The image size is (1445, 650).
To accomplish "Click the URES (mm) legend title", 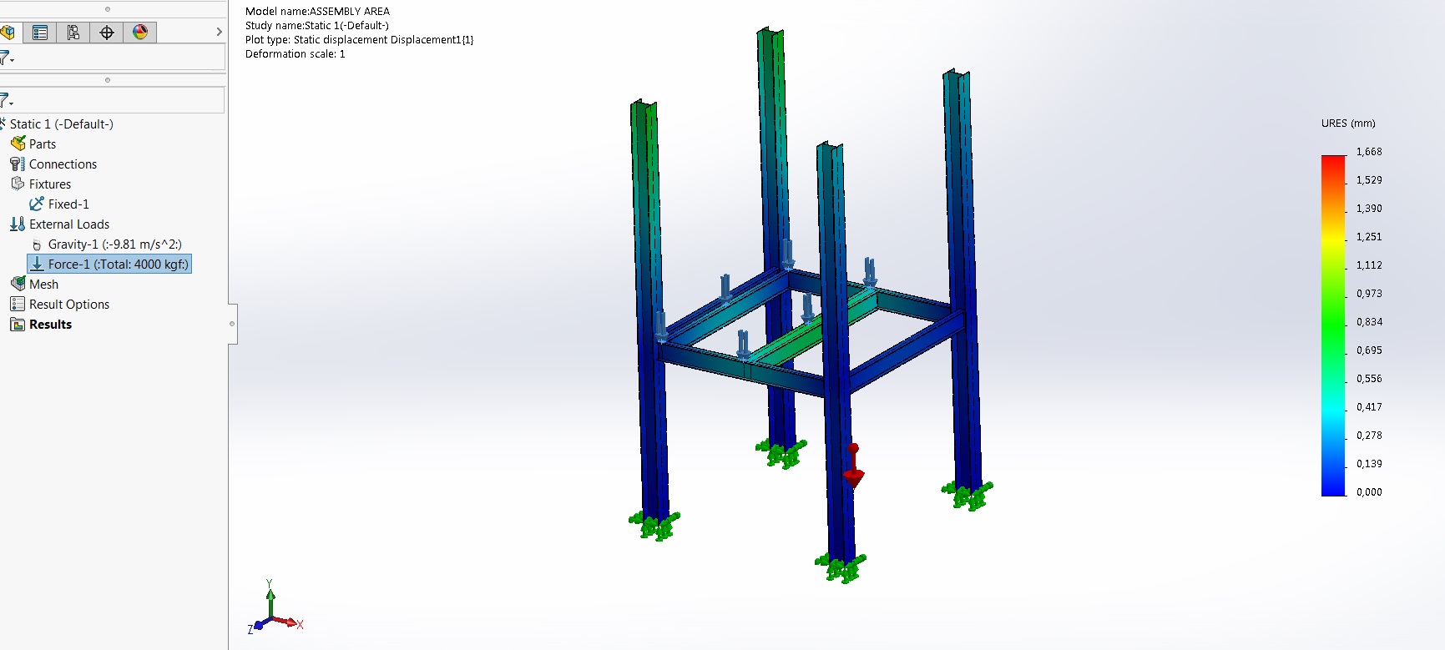I will pos(1348,123).
